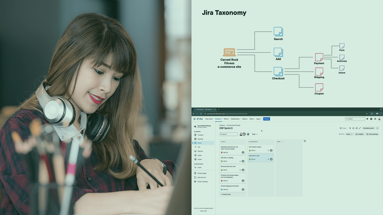Filter the board by the first assignee avatar
This screenshot has height=215, width=383.
tap(241, 134)
